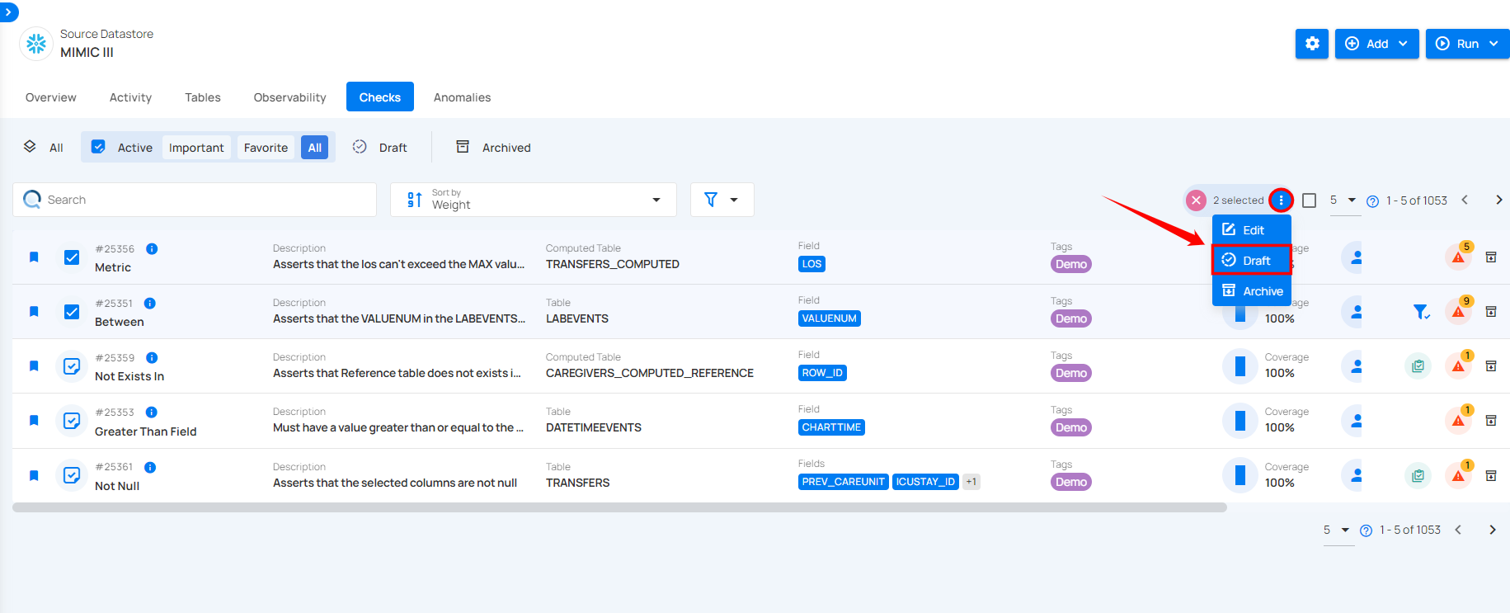Filter active checks by Important

pyautogui.click(x=196, y=148)
